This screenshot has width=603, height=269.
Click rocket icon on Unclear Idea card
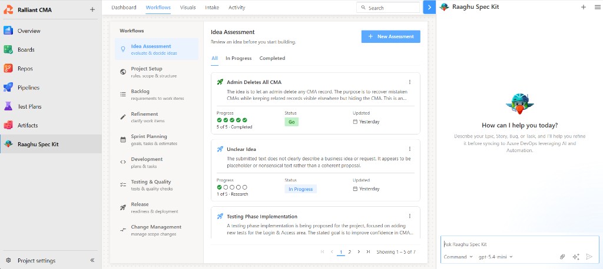coord(220,149)
